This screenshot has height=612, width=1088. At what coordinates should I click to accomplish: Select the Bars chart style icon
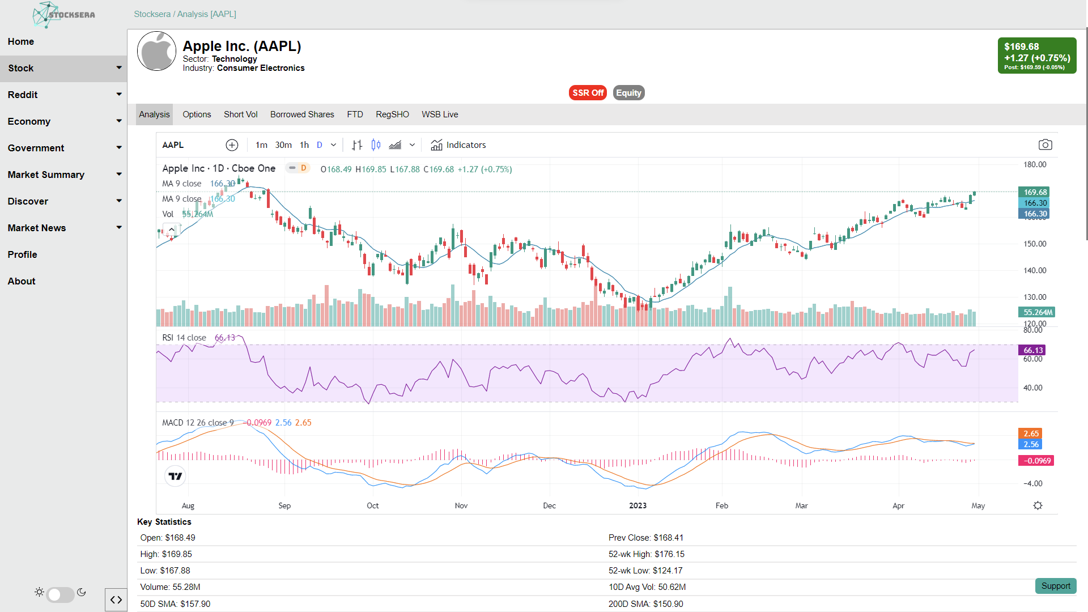tap(357, 145)
